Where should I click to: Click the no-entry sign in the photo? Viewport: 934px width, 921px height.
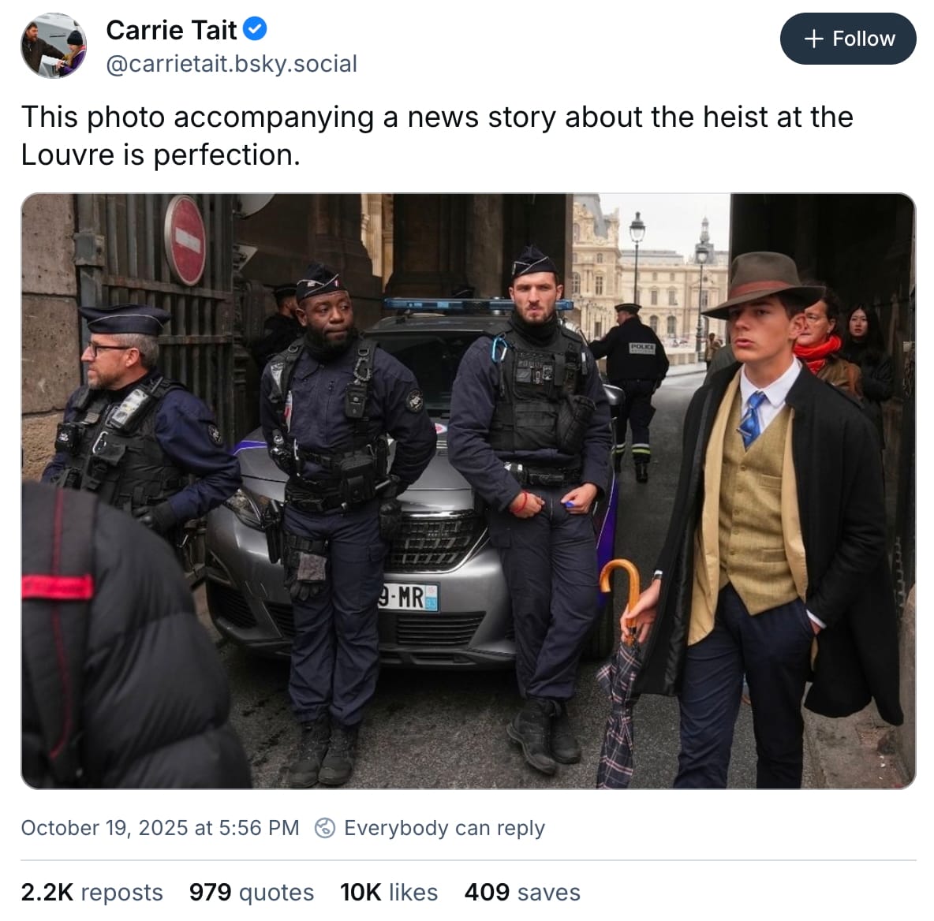point(185,240)
